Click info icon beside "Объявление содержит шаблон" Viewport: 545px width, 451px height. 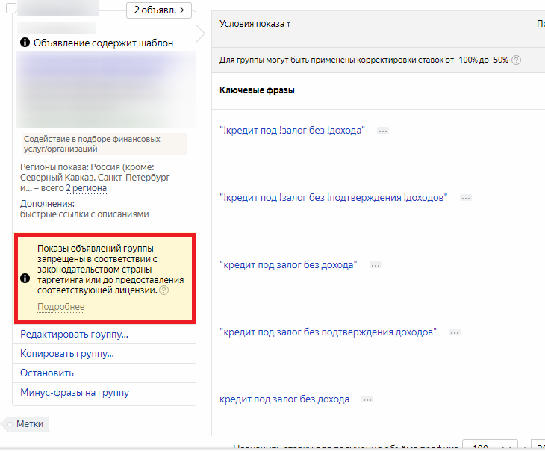click(x=25, y=43)
